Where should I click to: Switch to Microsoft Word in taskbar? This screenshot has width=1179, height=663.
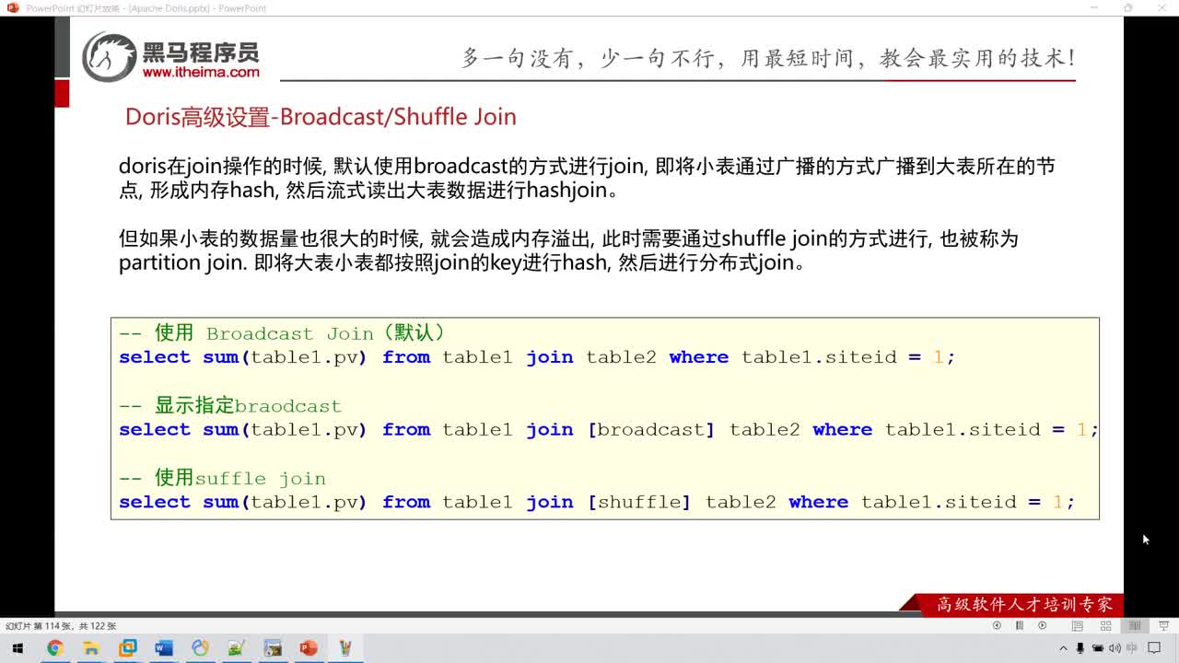164,648
